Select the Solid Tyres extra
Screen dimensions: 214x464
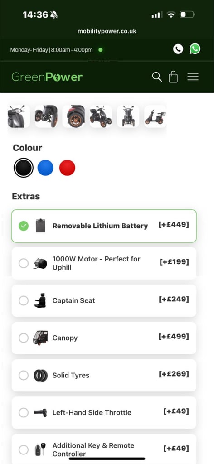coord(104,375)
